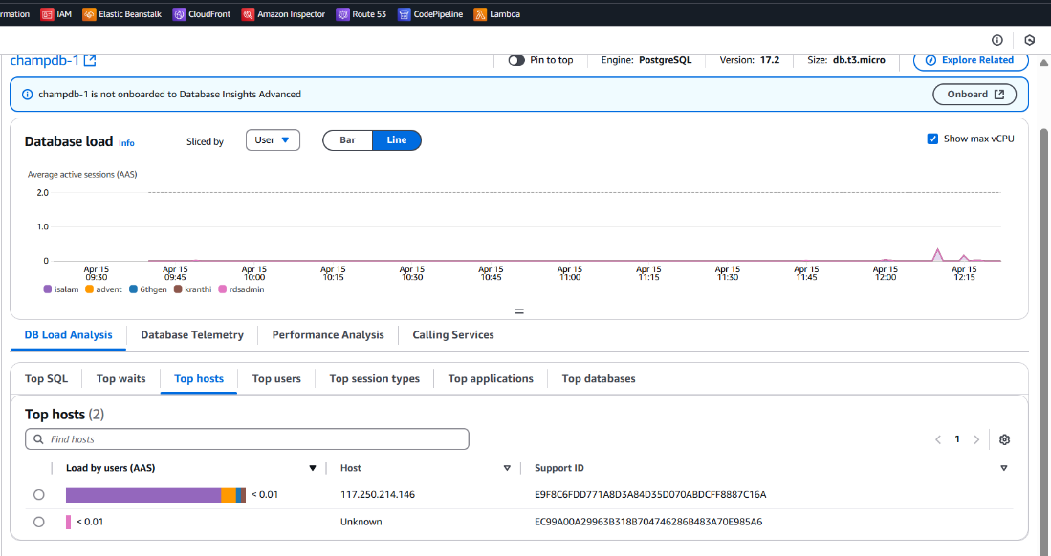Switch chart to Bar view
Screen dimensions: 1051x556
coord(347,140)
